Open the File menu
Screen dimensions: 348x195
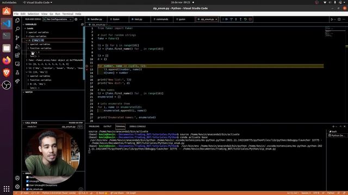16,14
